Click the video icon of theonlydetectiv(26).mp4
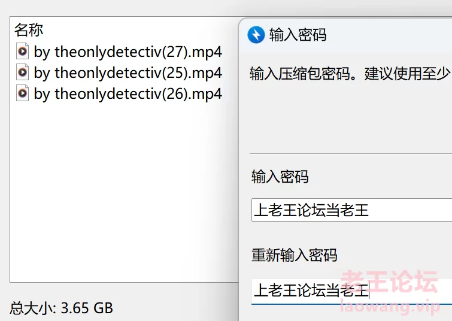 [x=23, y=93]
